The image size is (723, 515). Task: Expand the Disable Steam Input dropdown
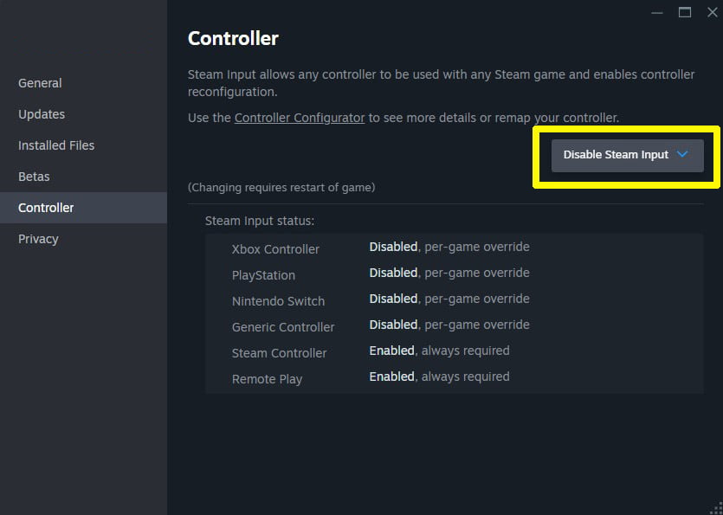tap(616, 155)
